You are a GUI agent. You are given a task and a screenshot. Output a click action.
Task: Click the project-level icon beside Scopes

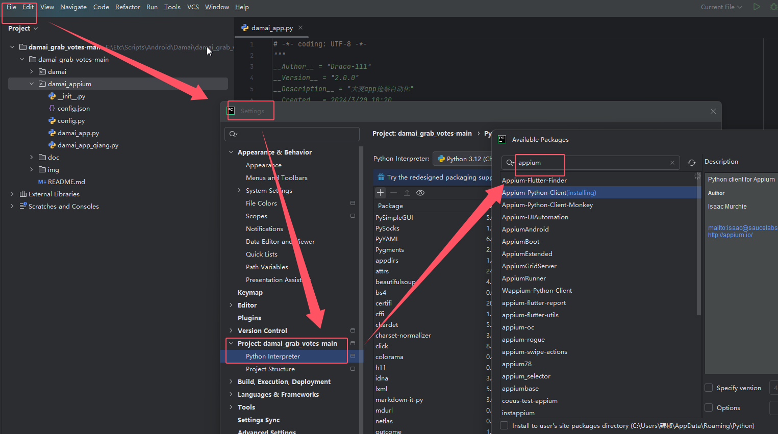coord(353,216)
